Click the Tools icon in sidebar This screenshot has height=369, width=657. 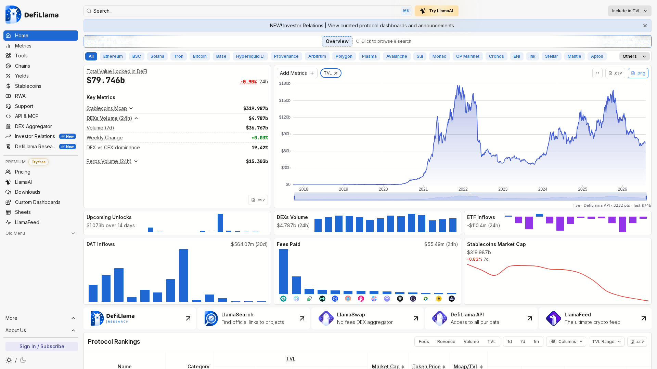coord(8,56)
